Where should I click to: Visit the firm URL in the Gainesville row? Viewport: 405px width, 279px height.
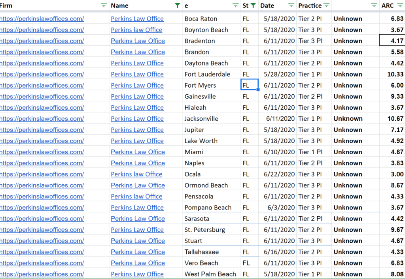tap(42, 97)
